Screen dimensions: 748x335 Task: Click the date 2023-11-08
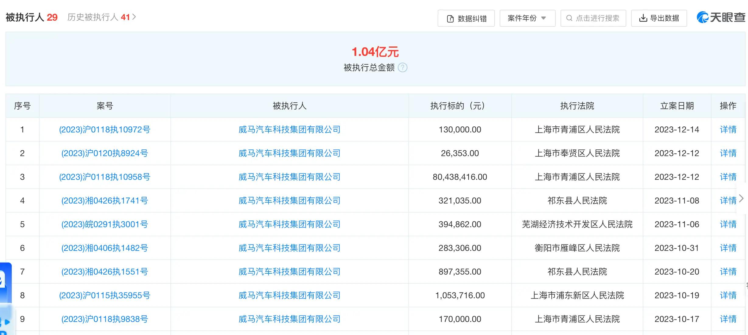point(677,201)
